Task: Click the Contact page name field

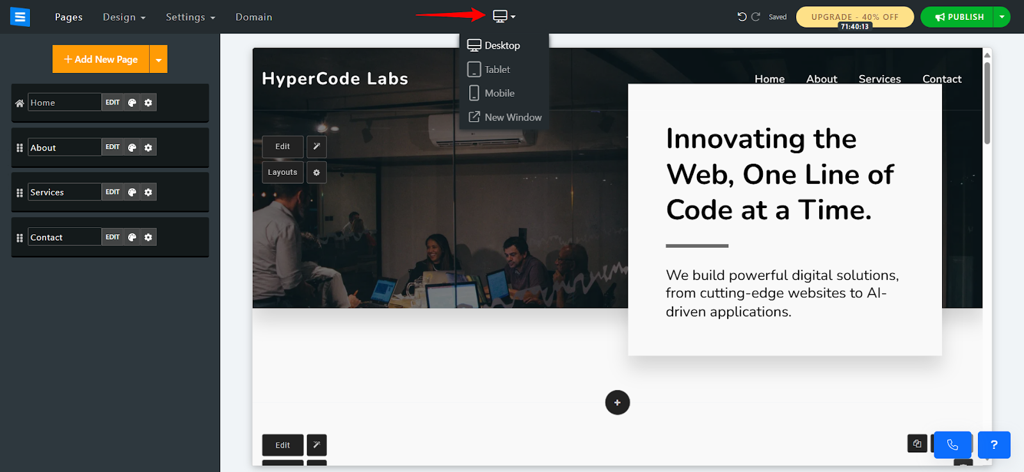Action: pos(65,237)
